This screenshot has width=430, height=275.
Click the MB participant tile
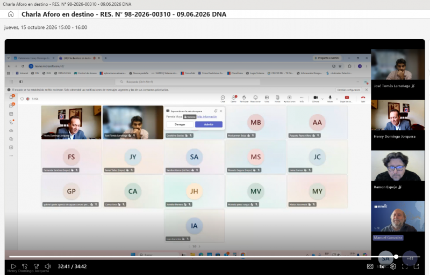[256, 122]
